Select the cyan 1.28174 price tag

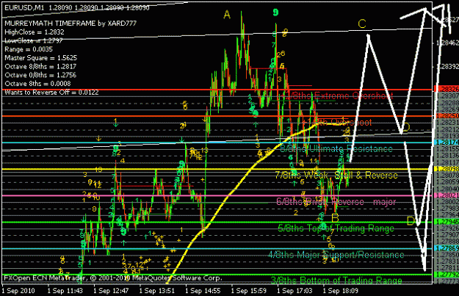point(447,142)
